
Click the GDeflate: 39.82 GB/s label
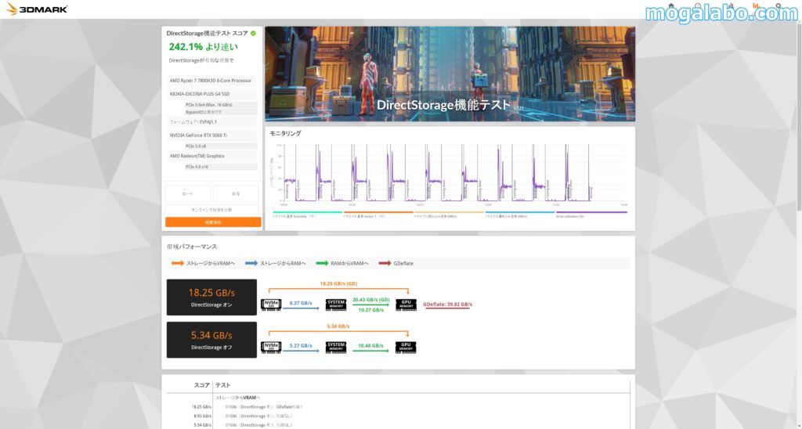pos(447,305)
